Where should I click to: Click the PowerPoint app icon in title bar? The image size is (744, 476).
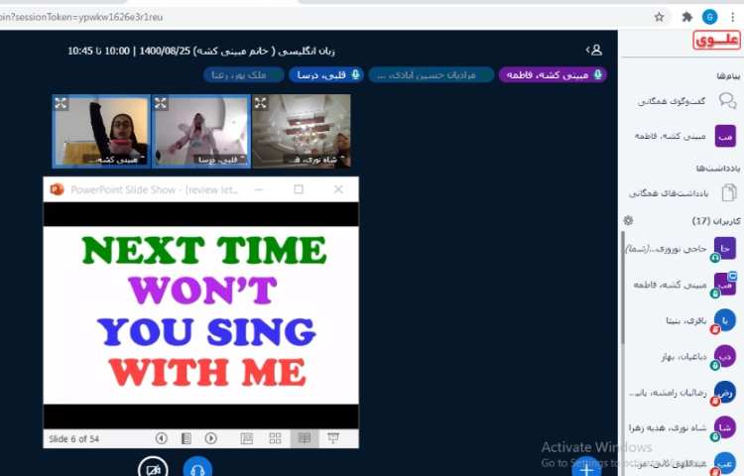[x=57, y=189]
